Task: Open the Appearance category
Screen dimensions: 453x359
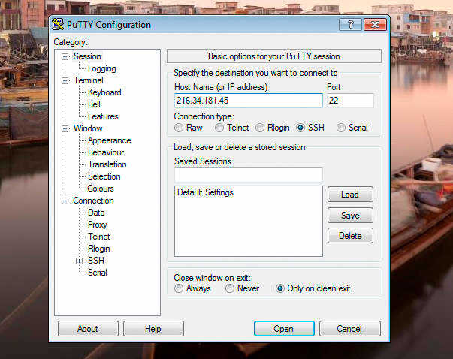Action: (x=110, y=140)
